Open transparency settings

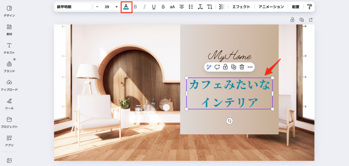(x=222, y=7)
